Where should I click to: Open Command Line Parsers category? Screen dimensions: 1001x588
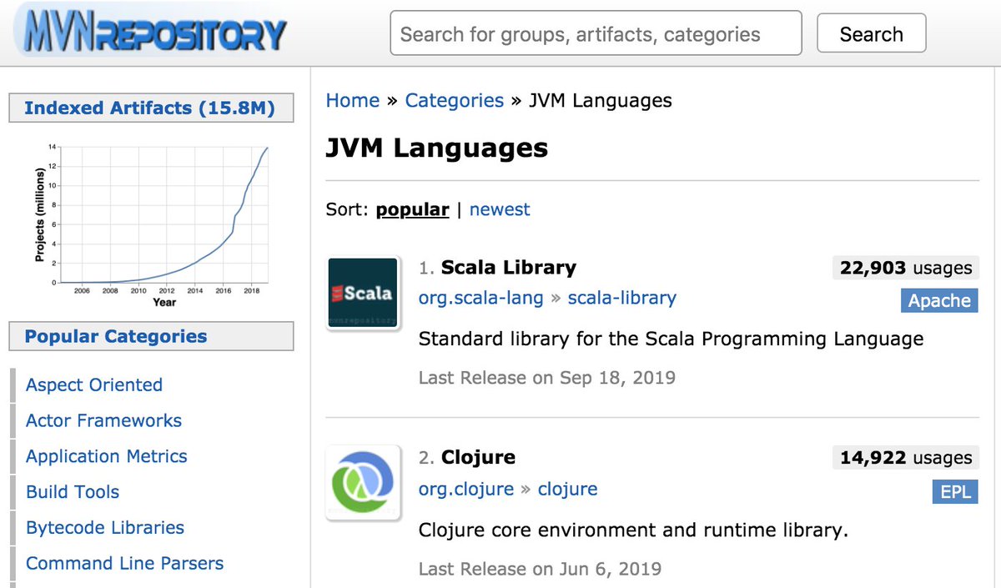[125, 563]
